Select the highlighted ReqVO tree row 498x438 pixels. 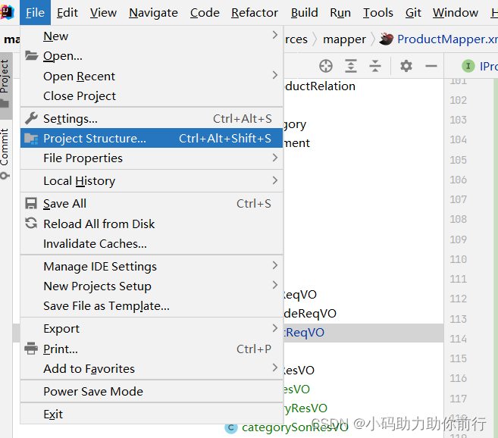coord(363,333)
